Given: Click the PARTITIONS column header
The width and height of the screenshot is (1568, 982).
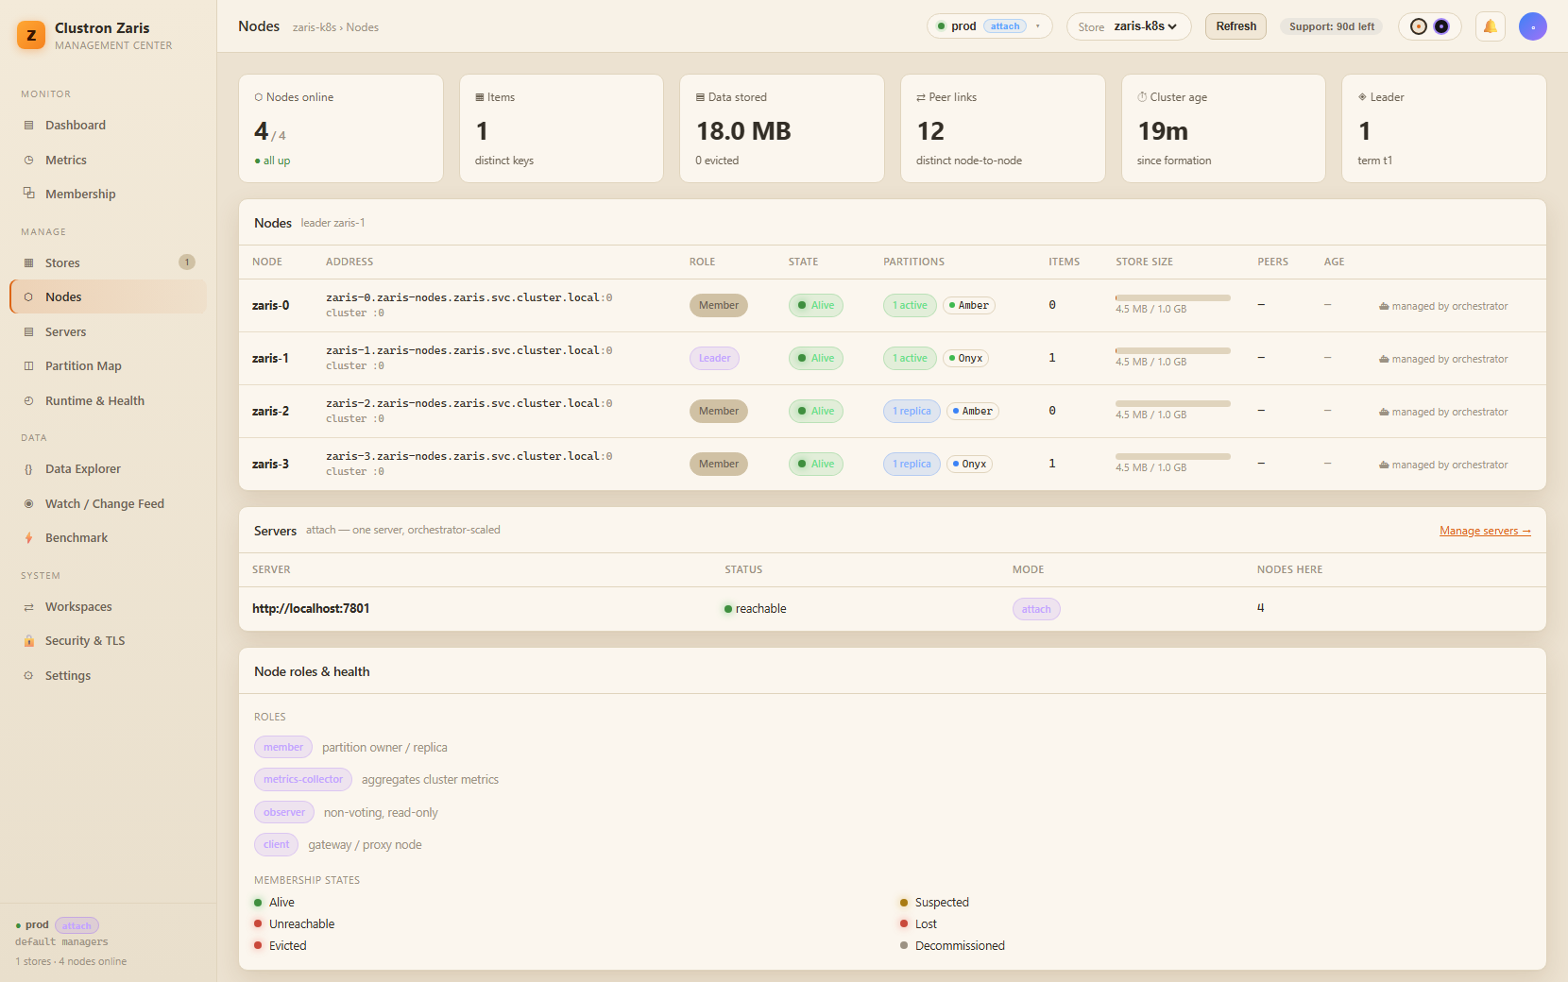Looking at the screenshot, I should (x=913, y=262).
